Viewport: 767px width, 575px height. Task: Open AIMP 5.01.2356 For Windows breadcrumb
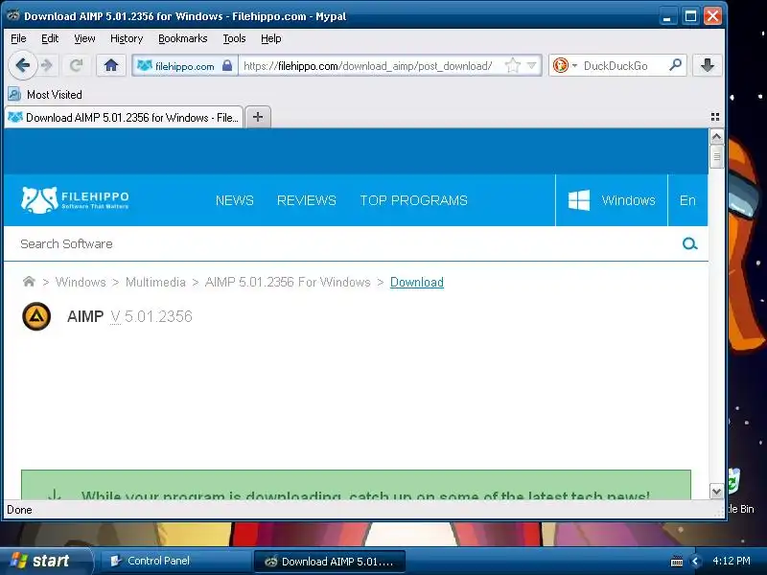[x=288, y=282]
